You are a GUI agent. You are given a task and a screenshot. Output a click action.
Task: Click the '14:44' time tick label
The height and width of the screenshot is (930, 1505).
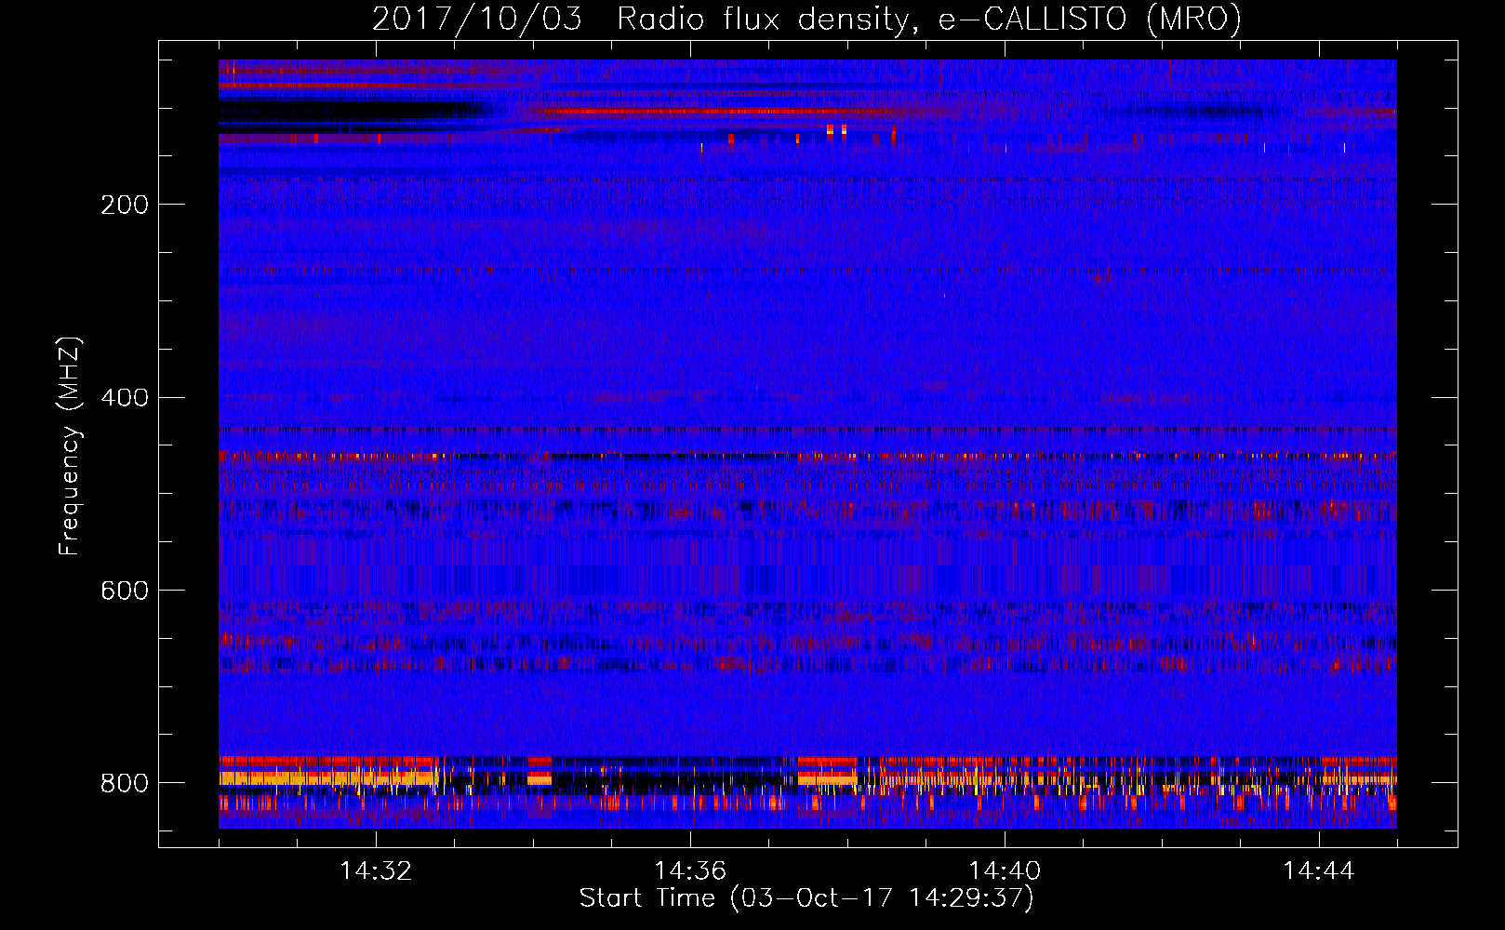coord(1319,871)
